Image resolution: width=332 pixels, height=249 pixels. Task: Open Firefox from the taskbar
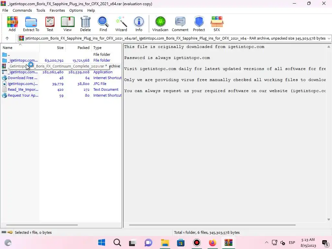[212, 243]
